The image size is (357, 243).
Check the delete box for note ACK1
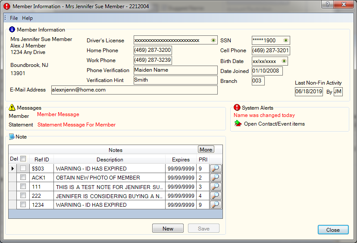click(x=23, y=177)
